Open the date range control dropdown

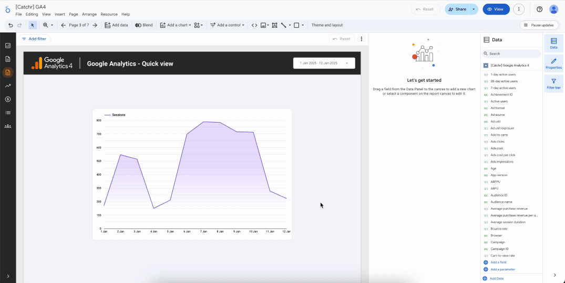point(324,63)
